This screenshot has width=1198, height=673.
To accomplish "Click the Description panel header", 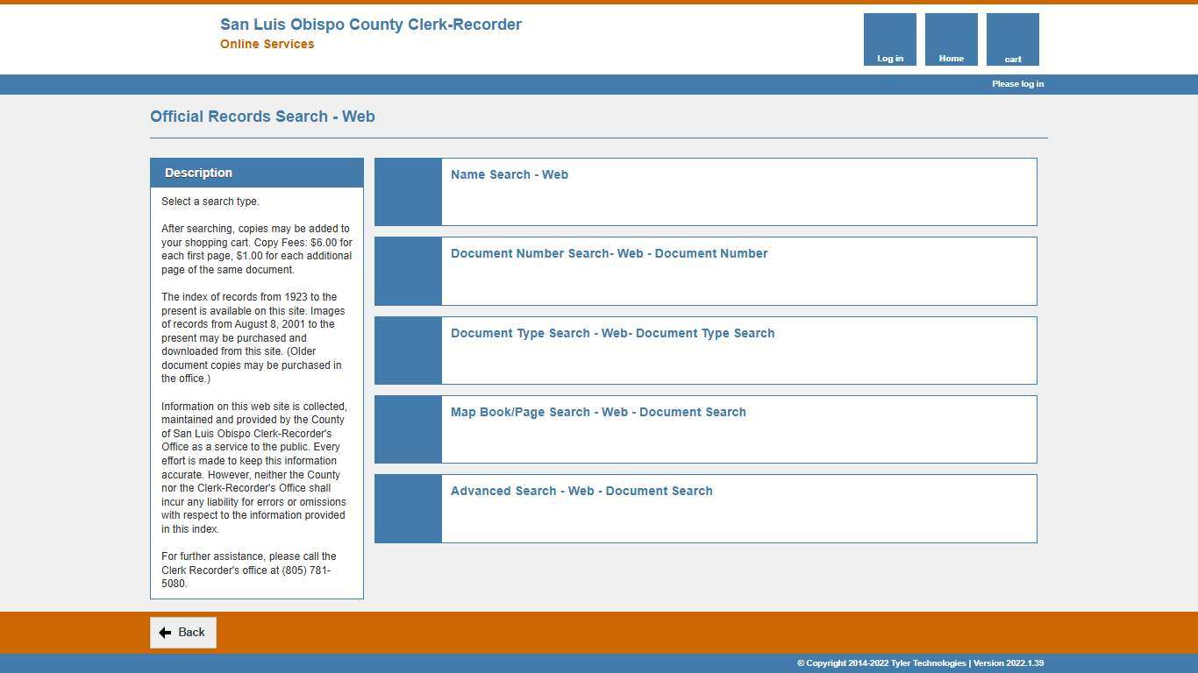I will (256, 173).
